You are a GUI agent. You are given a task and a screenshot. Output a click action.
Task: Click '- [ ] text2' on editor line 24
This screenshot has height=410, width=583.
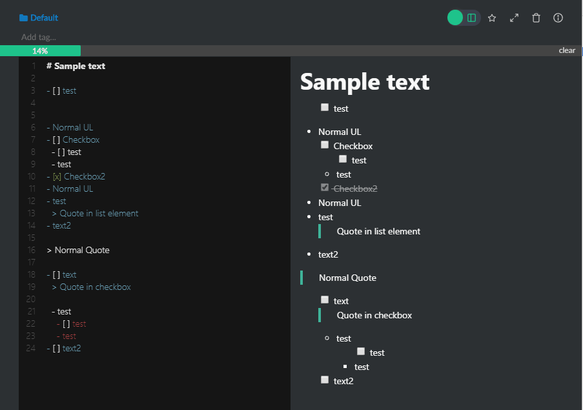click(x=63, y=348)
